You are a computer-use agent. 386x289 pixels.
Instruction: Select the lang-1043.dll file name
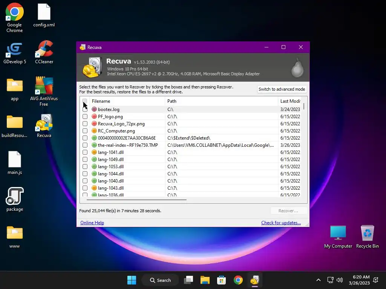111,188
